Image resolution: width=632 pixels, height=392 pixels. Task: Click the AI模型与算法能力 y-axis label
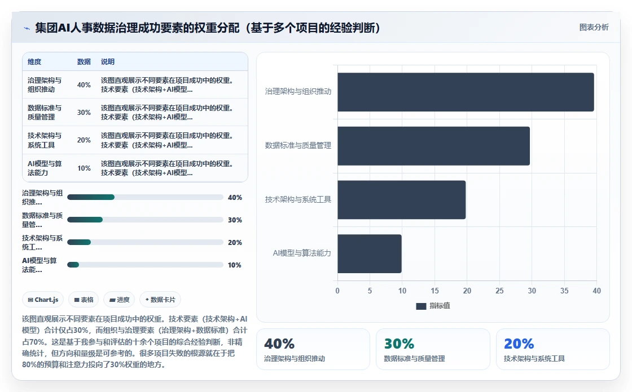point(302,253)
